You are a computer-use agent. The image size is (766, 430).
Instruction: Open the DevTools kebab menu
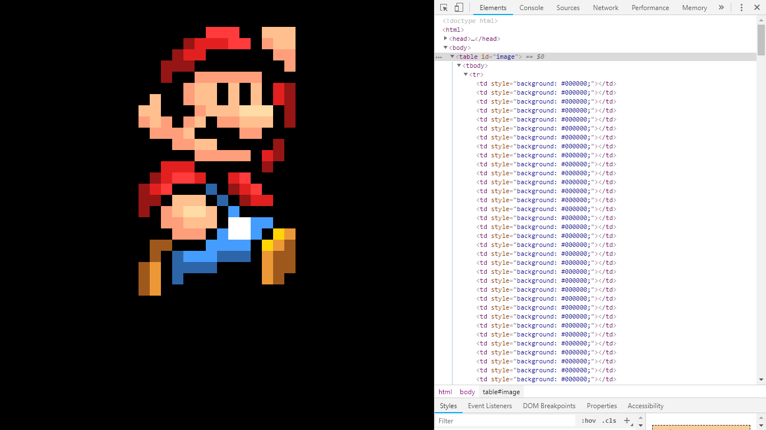741,8
